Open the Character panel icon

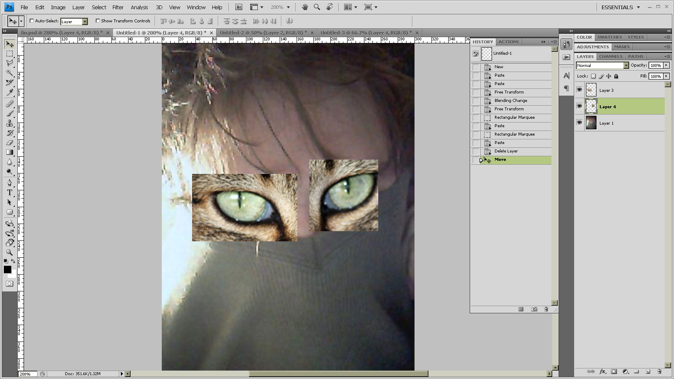(x=567, y=76)
